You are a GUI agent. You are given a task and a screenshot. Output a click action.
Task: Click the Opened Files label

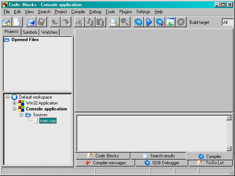click(25, 40)
